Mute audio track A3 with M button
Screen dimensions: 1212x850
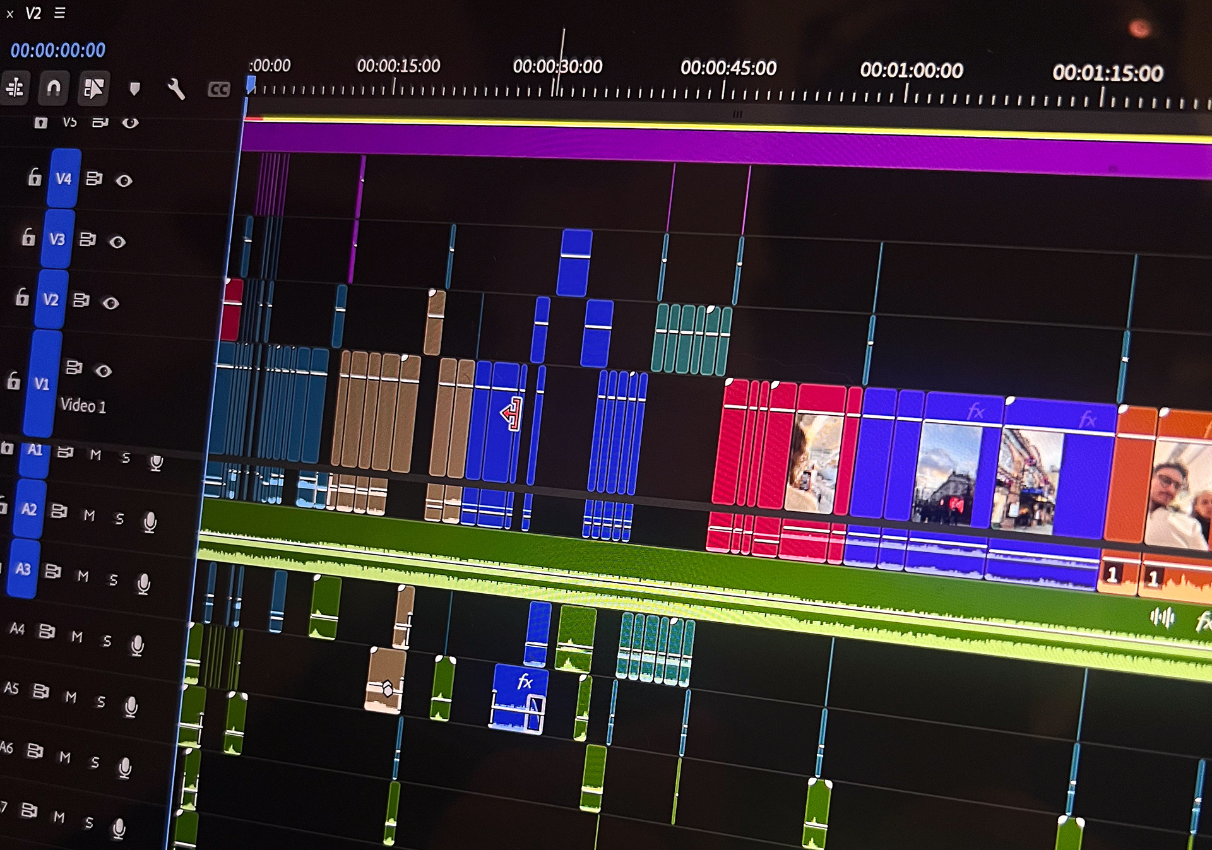(x=83, y=576)
